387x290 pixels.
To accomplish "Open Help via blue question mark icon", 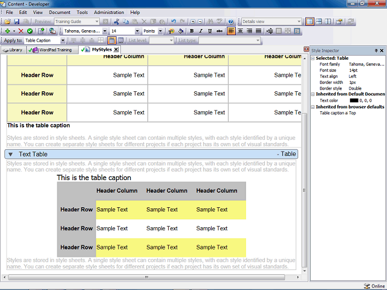I will [x=231, y=22].
